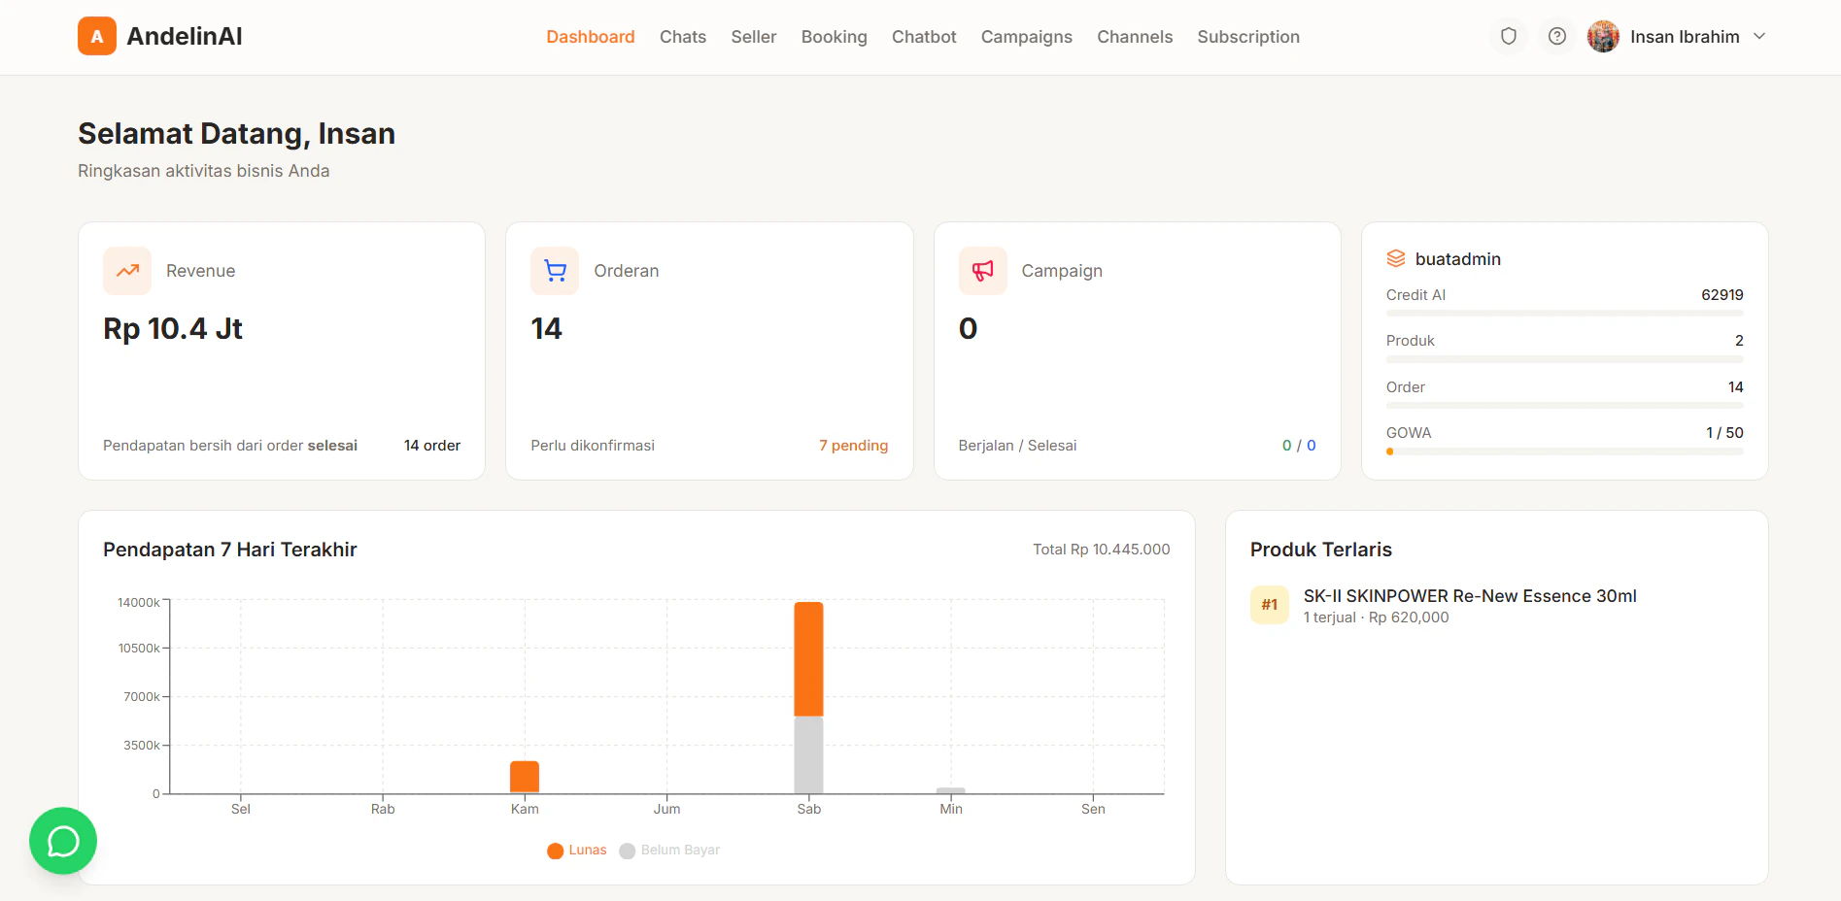Select the Dashboard nav item
The width and height of the screenshot is (1841, 901).
[591, 37]
